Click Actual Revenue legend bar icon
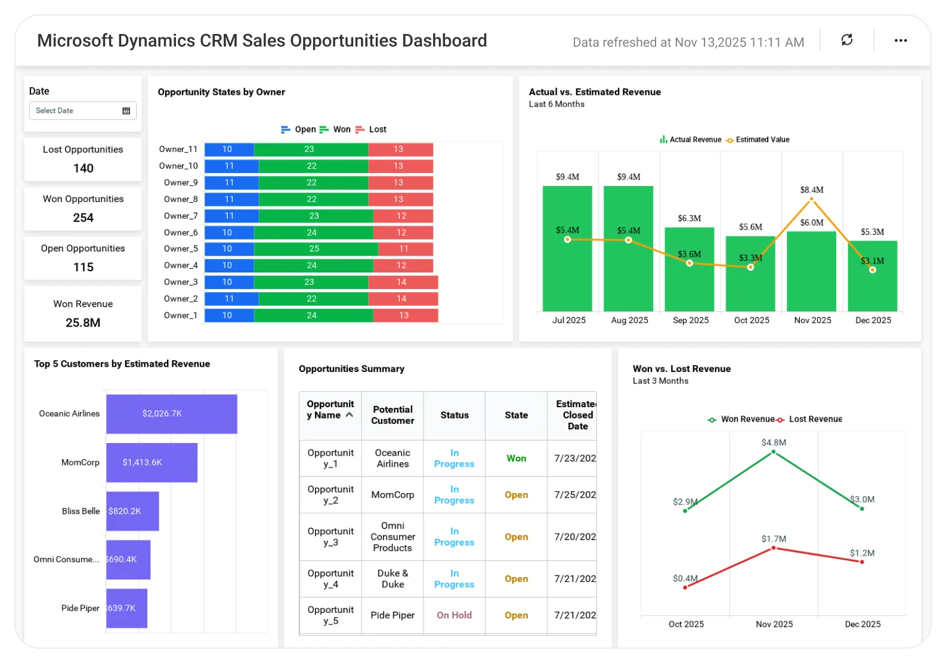Image resolution: width=946 pixels, height=663 pixels. click(x=663, y=140)
